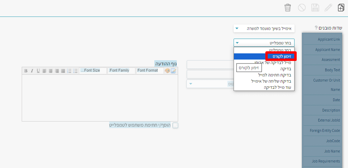Open the text color palette icon

pyautogui.click(x=167, y=71)
